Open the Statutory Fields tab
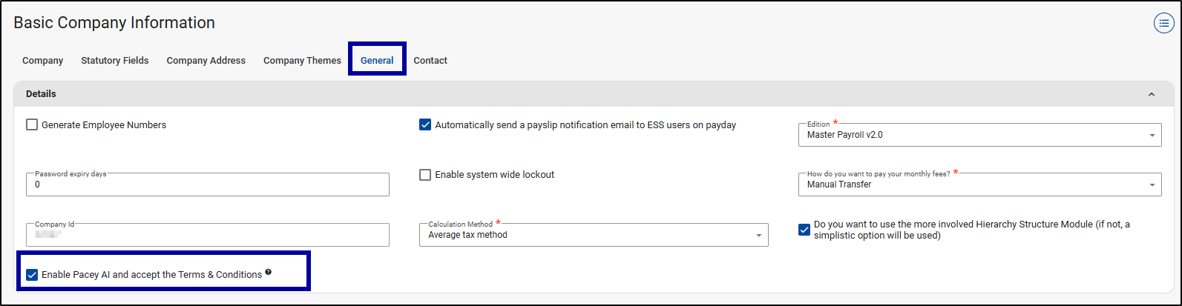The width and height of the screenshot is (1182, 306). 115,61
